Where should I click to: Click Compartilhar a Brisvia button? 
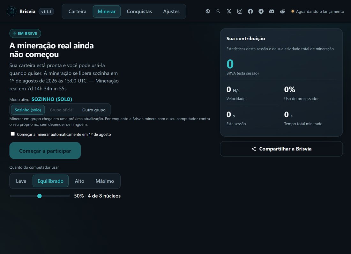(x=281, y=149)
